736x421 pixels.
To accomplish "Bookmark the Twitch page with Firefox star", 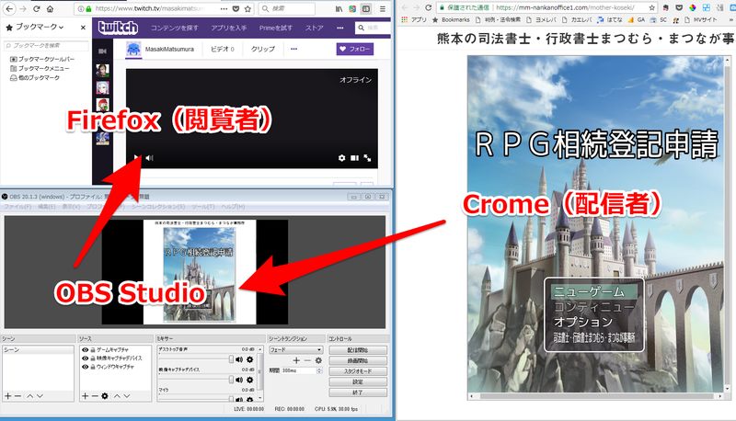I will coord(247,9).
